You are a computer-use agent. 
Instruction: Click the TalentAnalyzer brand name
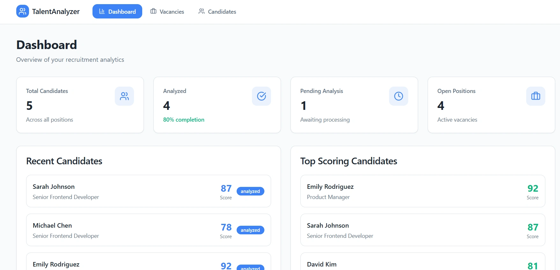point(56,11)
